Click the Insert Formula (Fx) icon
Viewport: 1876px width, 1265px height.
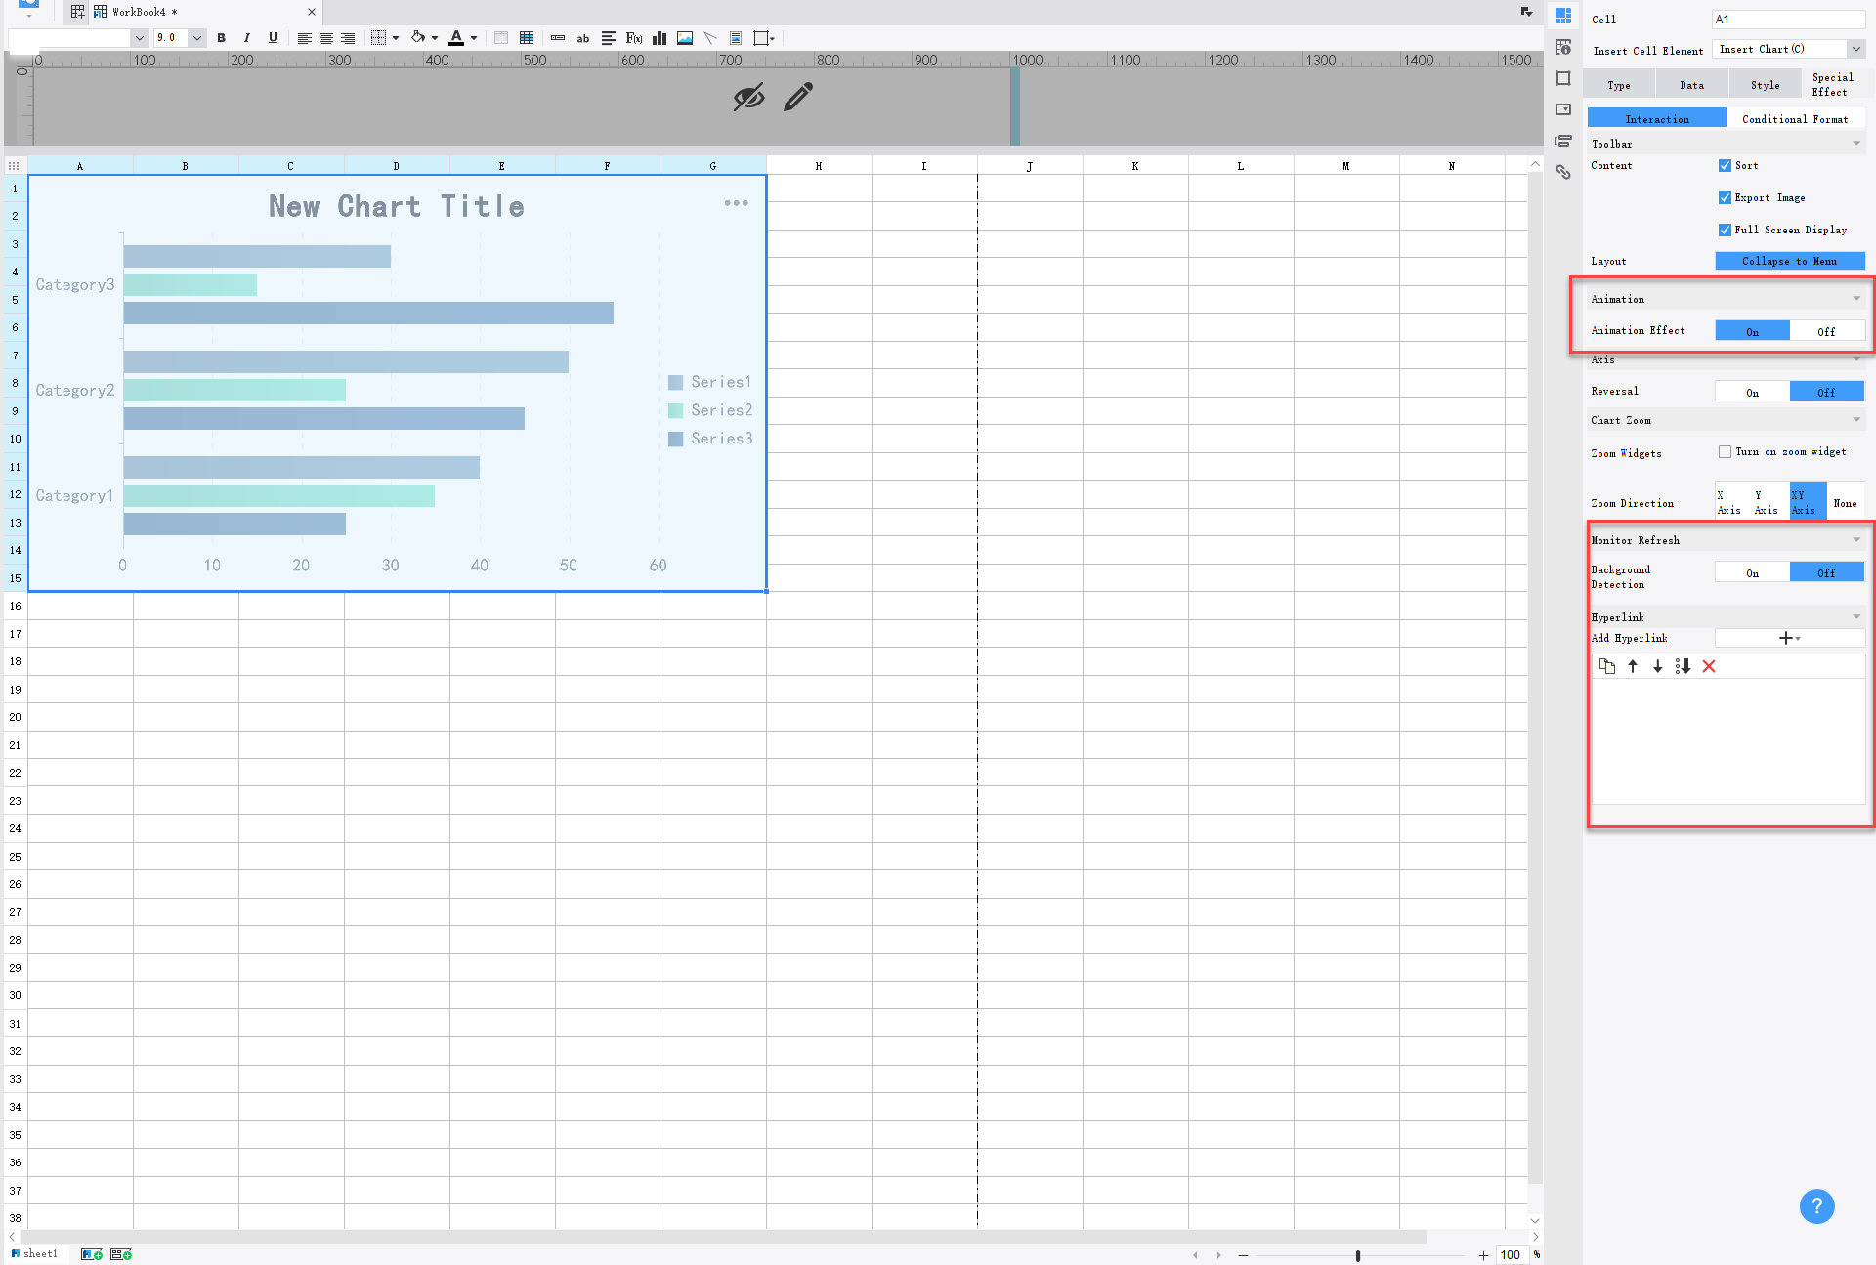click(634, 38)
